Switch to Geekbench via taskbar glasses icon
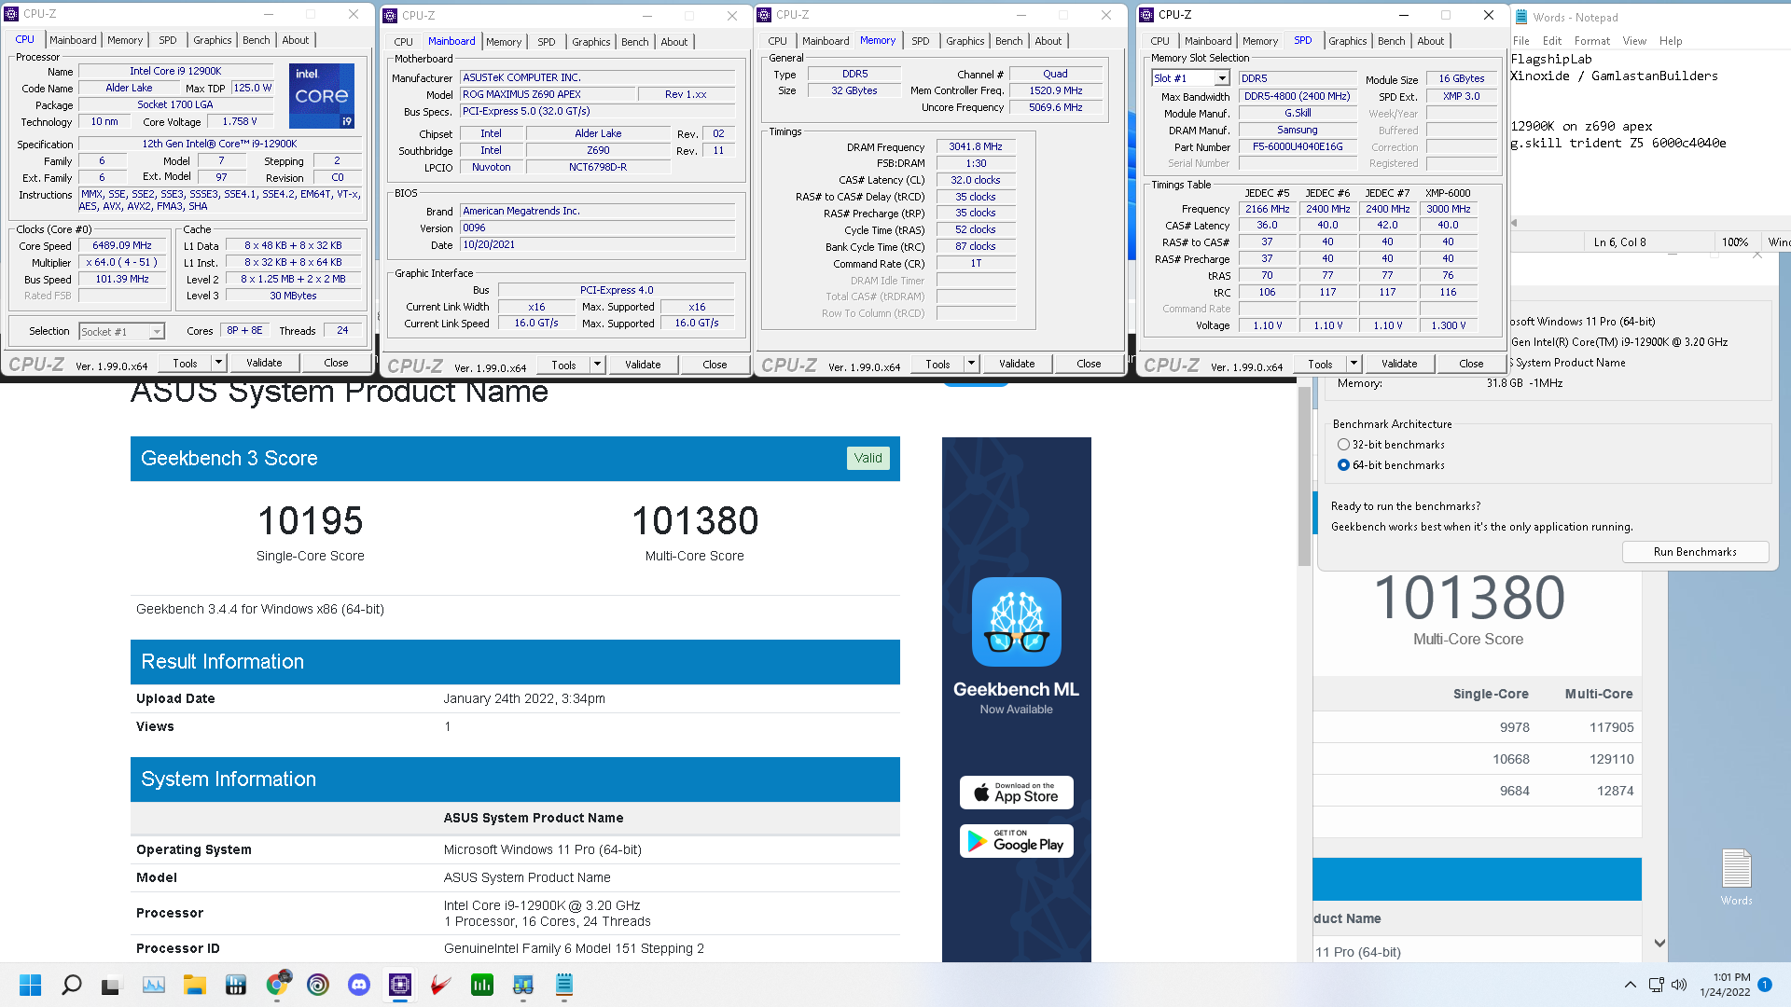The width and height of the screenshot is (1791, 1007). tap(523, 985)
